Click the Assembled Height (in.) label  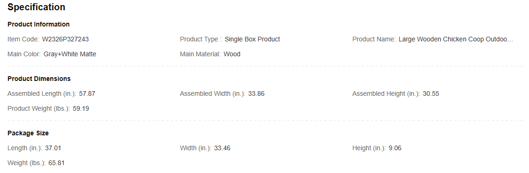coord(386,93)
